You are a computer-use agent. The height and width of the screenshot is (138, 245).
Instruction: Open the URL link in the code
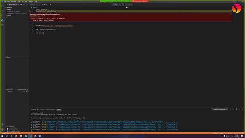pyautogui.click(x=58, y=26)
